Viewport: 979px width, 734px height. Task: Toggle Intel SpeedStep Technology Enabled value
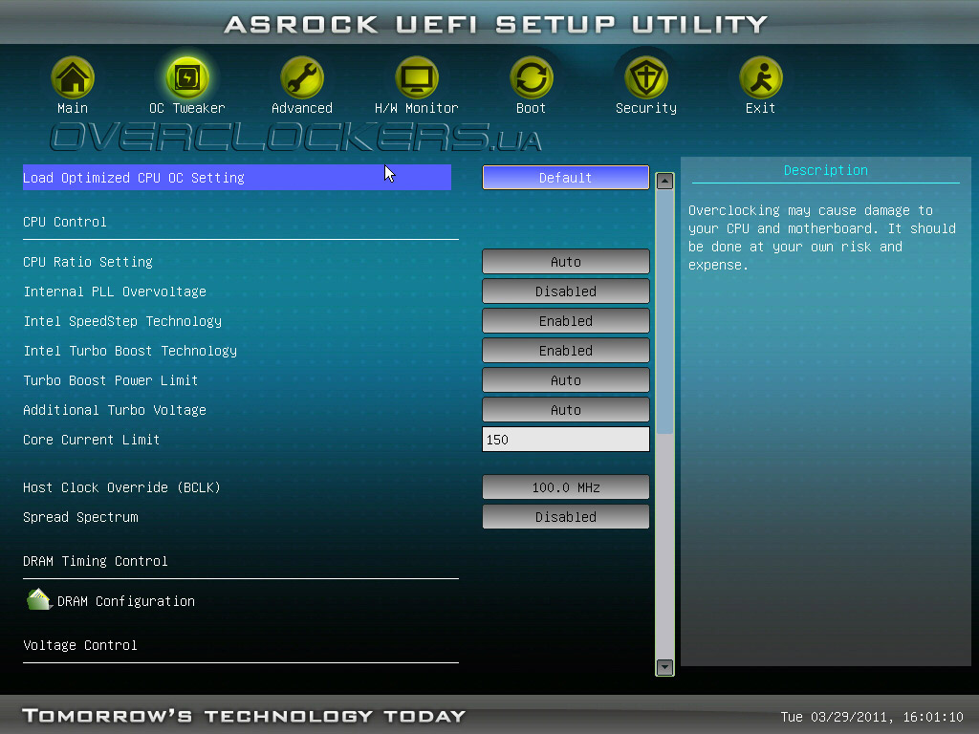coord(566,321)
